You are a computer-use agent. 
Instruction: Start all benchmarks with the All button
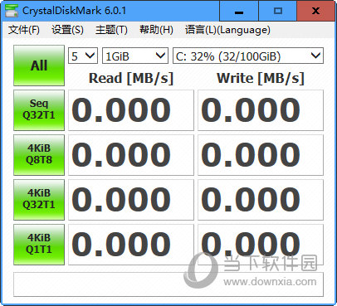click(39, 66)
